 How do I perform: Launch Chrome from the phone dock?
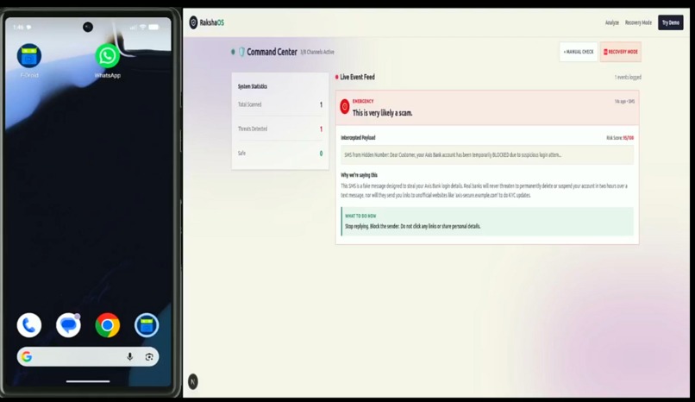point(107,325)
